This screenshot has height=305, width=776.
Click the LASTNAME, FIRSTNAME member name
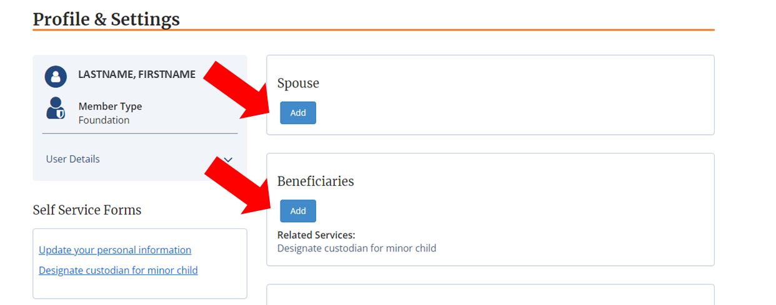click(137, 74)
